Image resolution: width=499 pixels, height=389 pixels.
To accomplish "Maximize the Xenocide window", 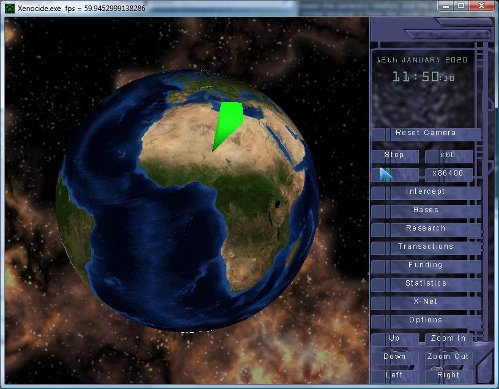I will [x=461, y=6].
